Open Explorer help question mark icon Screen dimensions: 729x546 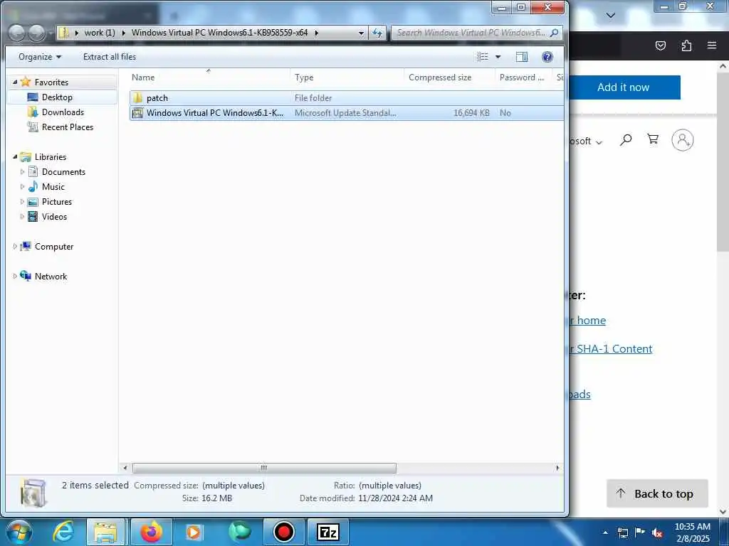(x=547, y=57)
